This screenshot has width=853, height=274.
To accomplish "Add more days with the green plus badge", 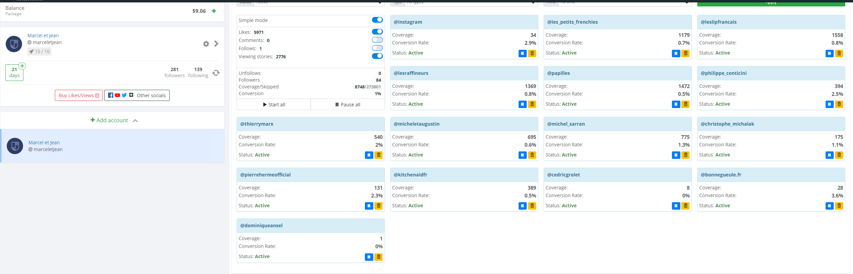I will coord(22,66).
